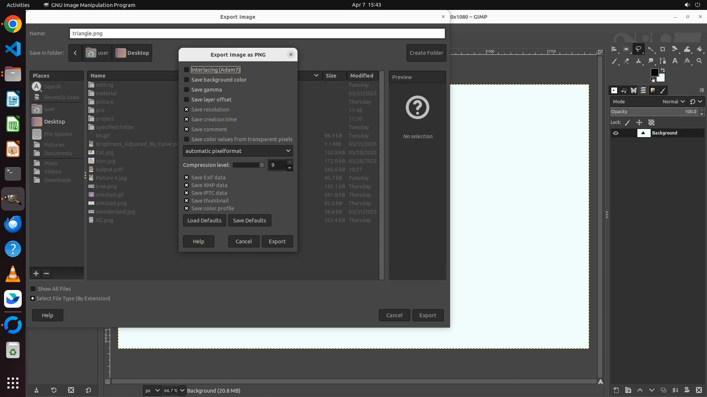The image size is (707, 397).
Task: Select the Free Select lasso tool
Action: pos(639,49)
